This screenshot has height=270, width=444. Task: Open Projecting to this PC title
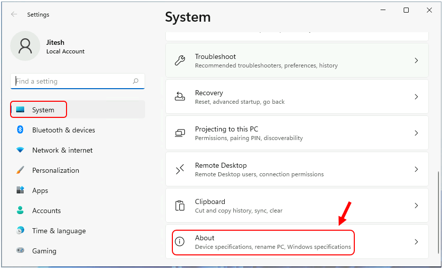226,129
